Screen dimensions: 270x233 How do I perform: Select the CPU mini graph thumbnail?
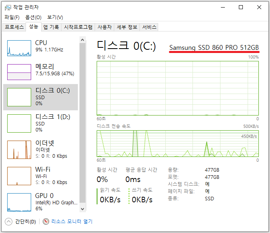click(x=19, y=48)
